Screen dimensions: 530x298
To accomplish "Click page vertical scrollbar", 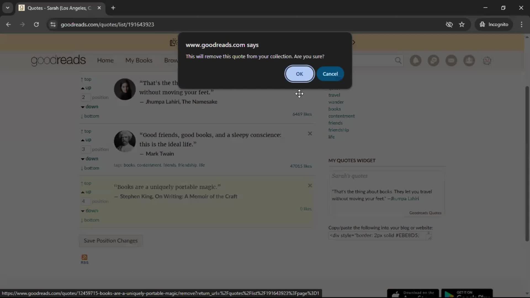I will (x=527, y=164).
